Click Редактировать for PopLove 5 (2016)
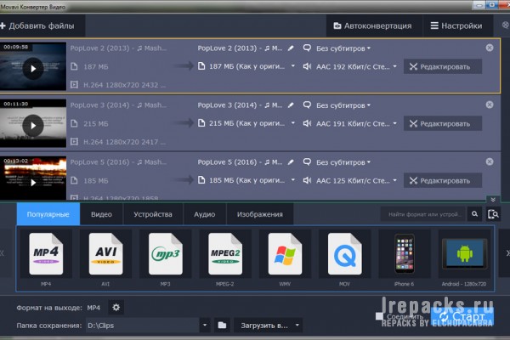Screen dimensions: 510x340 tap(442, 180)
